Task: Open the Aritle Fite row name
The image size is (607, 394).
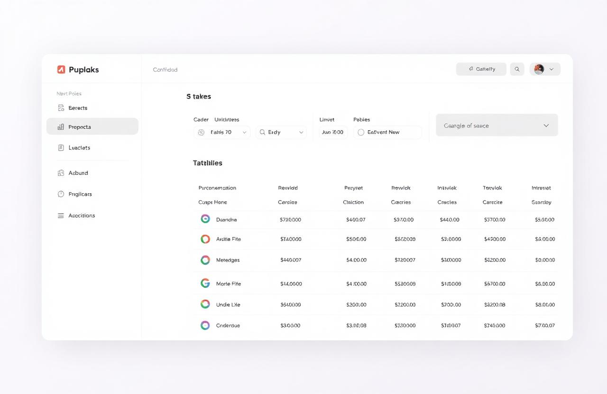Action: (x=228, y=239)
